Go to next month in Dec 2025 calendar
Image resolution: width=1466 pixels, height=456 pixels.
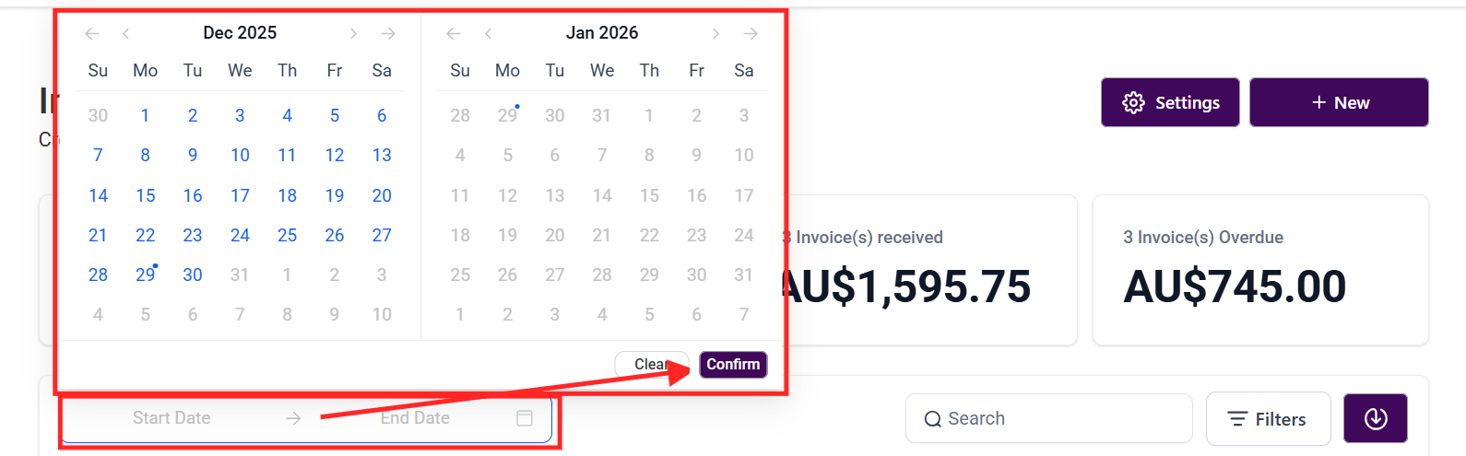pyautogui.click(x=353, y=34)
